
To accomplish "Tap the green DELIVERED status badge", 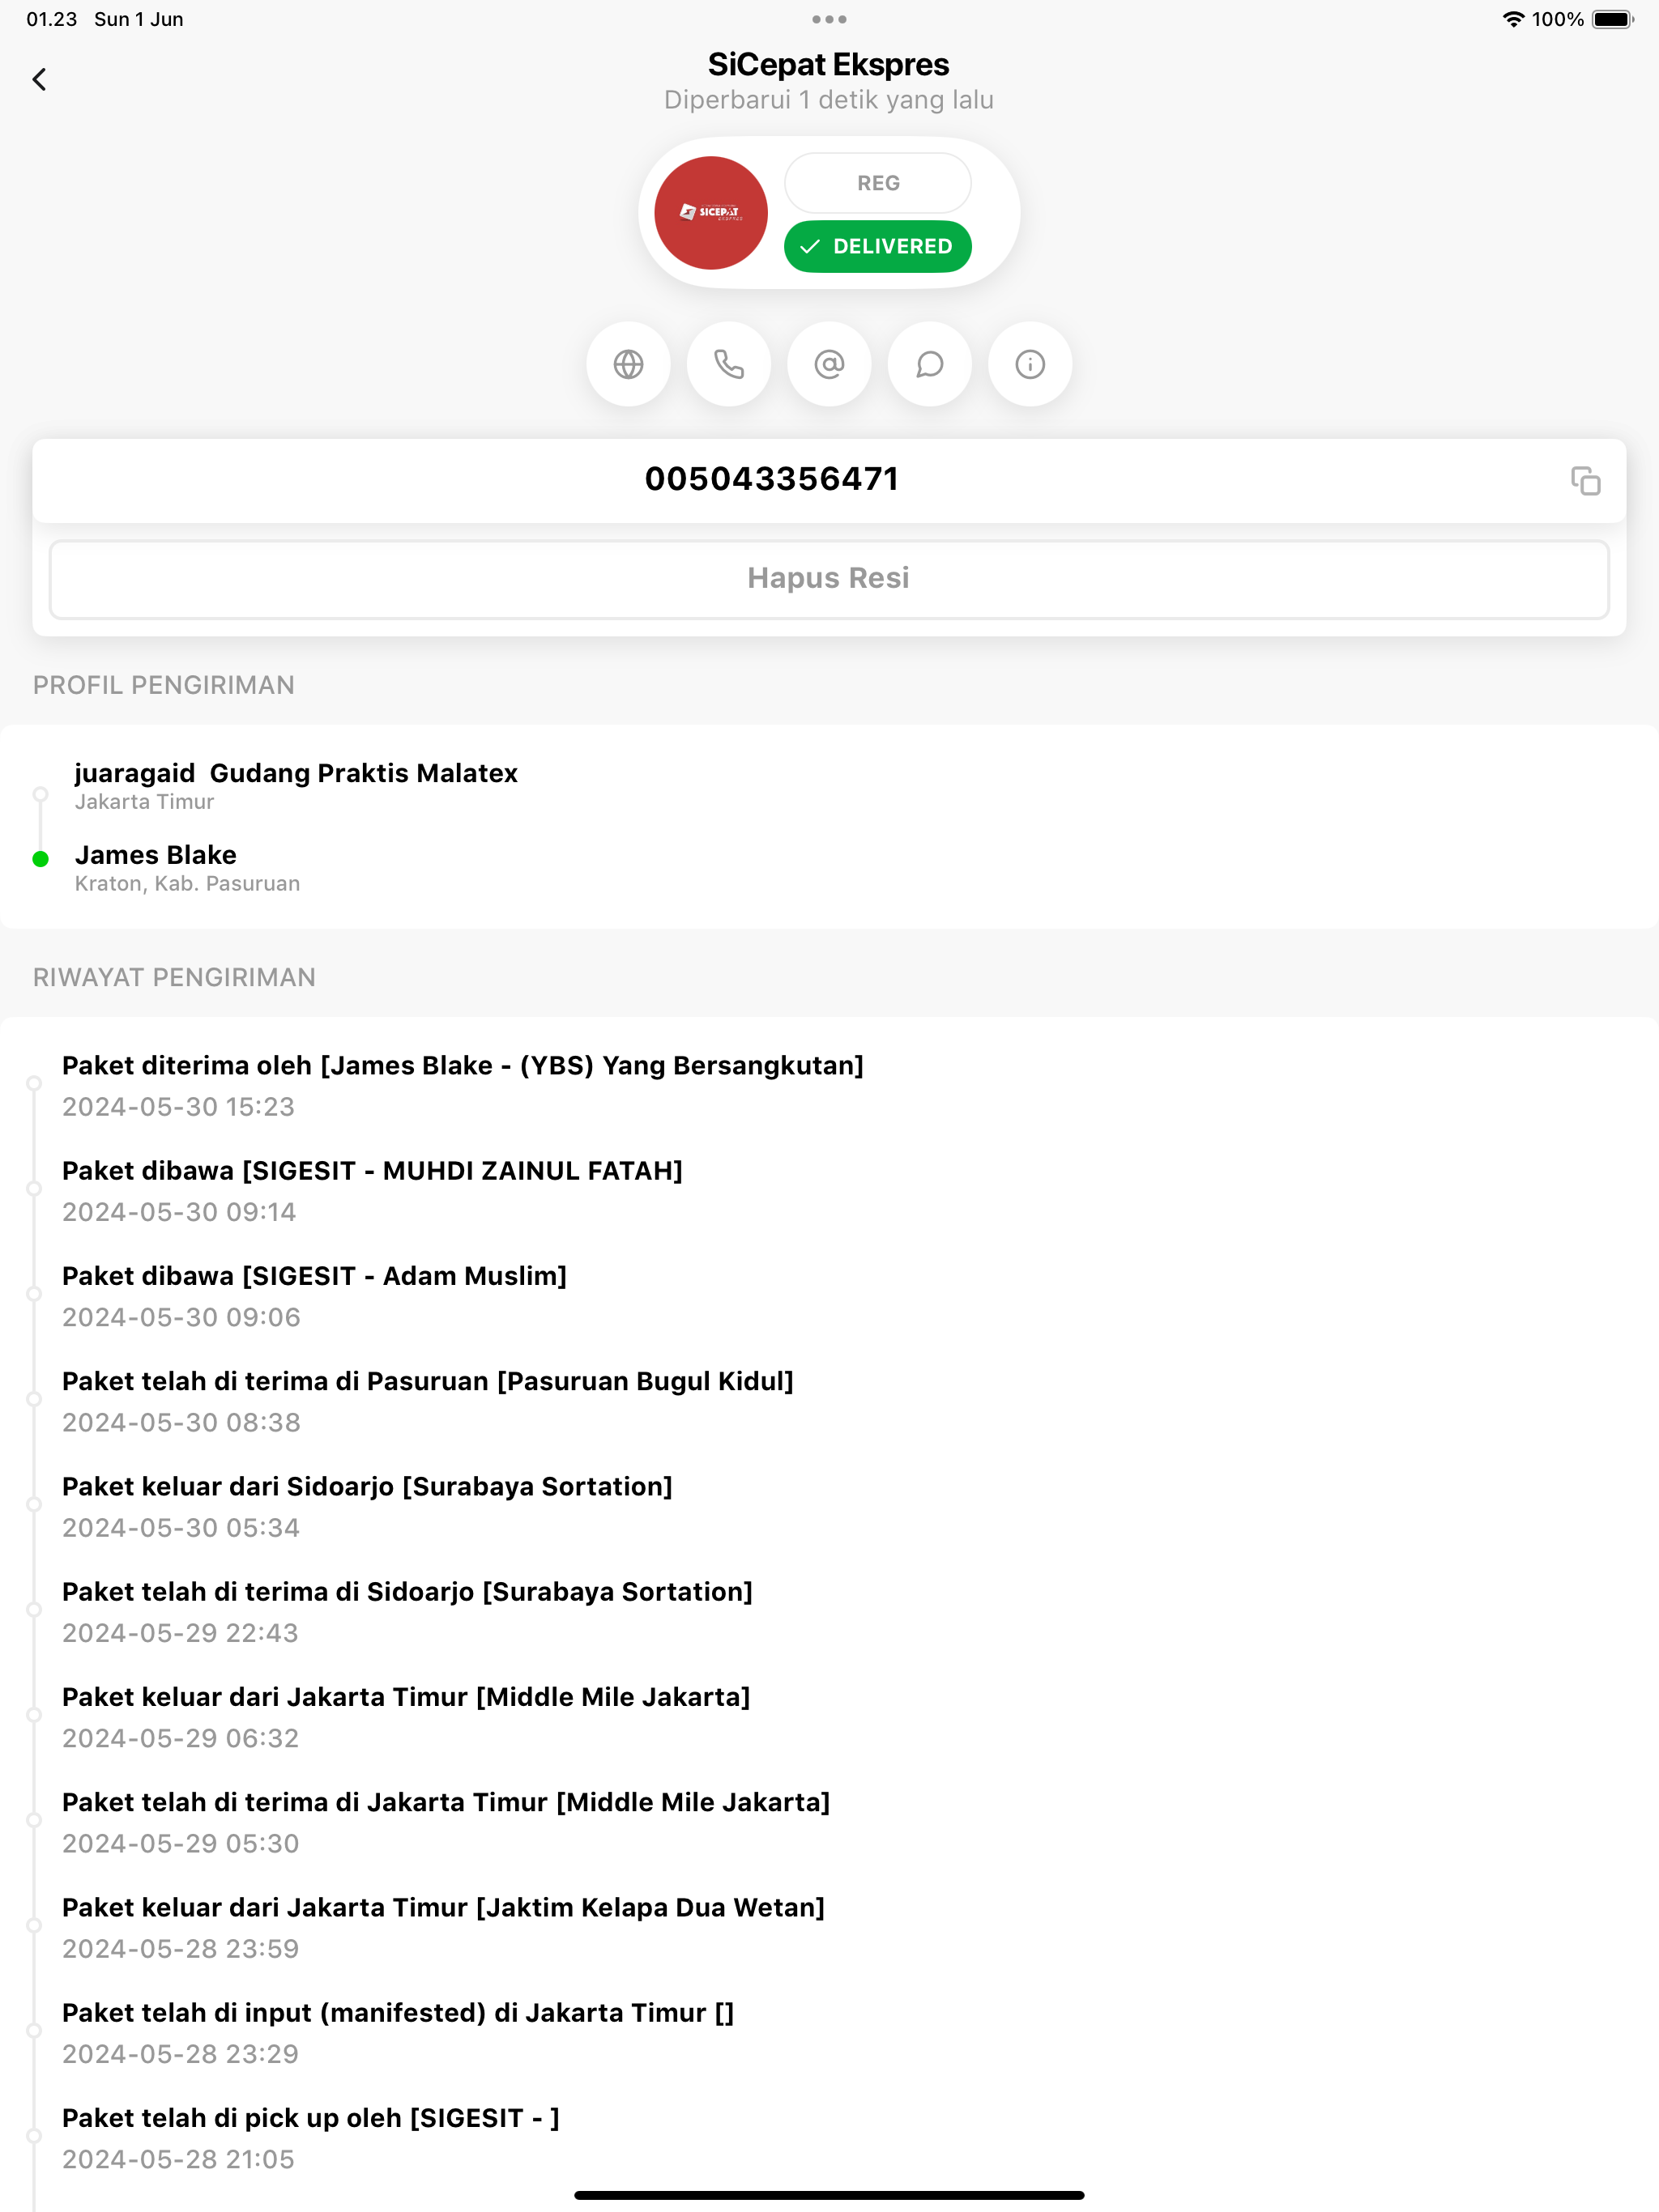I will 877,246.
